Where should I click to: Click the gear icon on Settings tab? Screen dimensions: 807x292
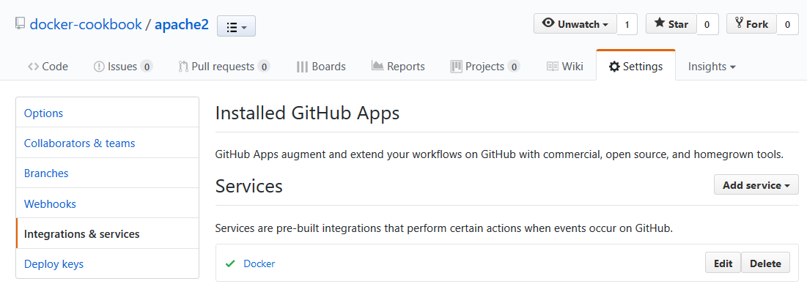[x=614, y=67]
